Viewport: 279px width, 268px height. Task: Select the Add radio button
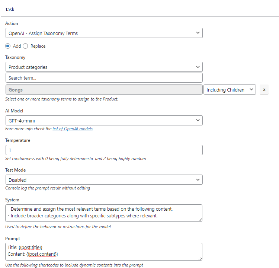pyautogui.click(x=8, y=46)
